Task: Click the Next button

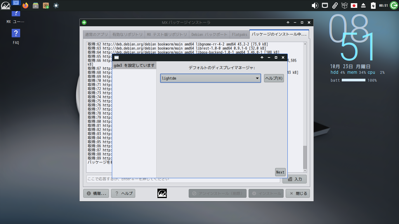Action: [x=280, y=172]
